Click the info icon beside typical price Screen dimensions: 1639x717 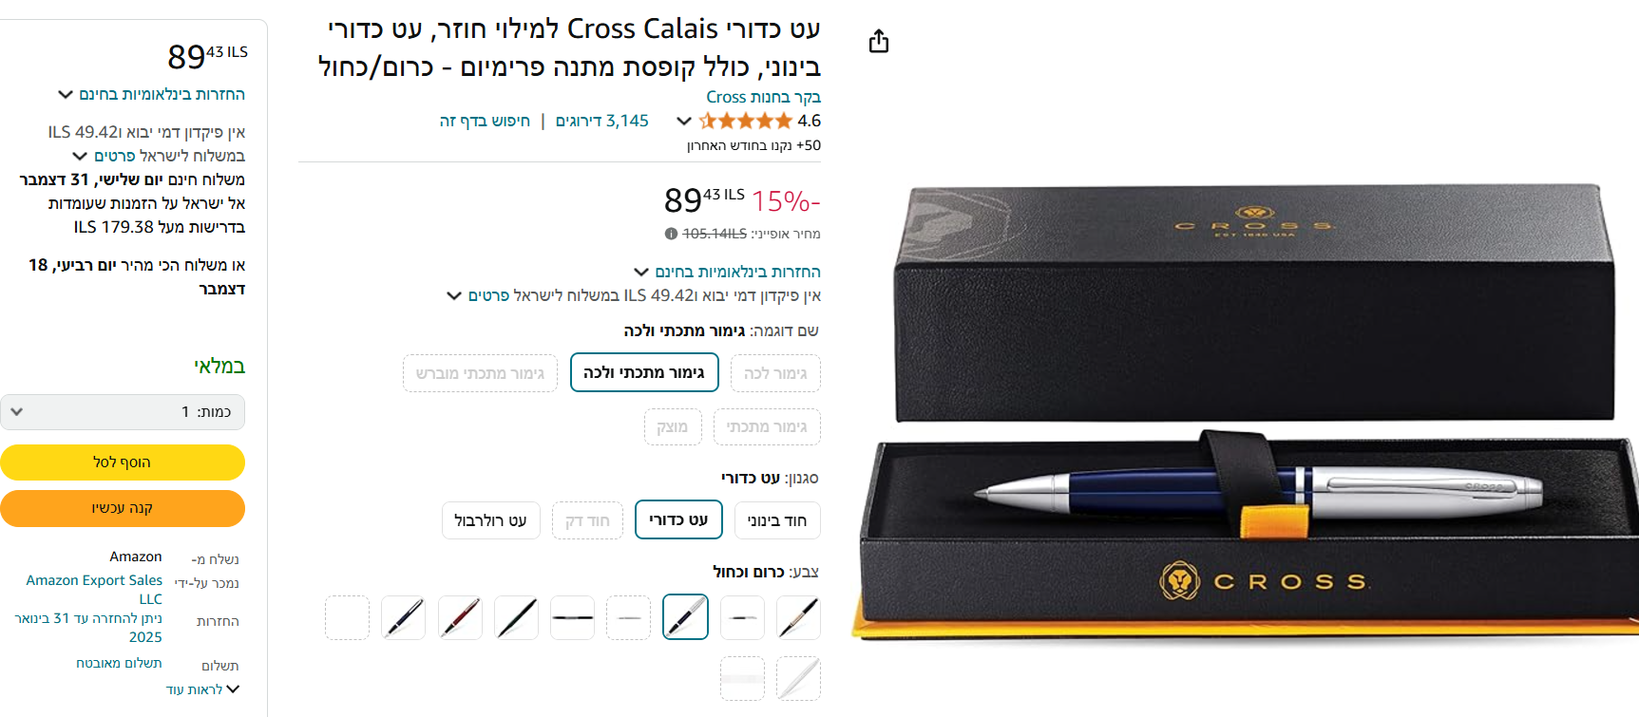coord(671,234)
